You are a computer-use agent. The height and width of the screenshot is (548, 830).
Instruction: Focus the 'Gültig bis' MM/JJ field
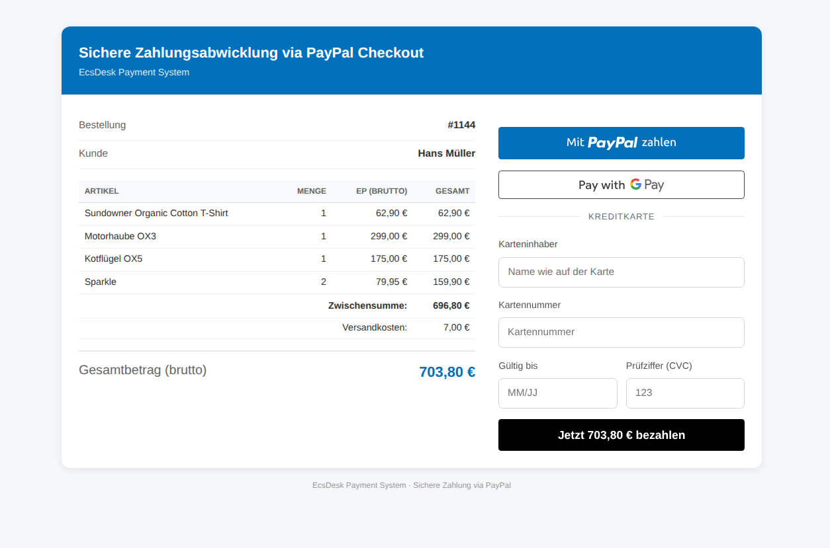pyautogui.click(x=557, y=393)
